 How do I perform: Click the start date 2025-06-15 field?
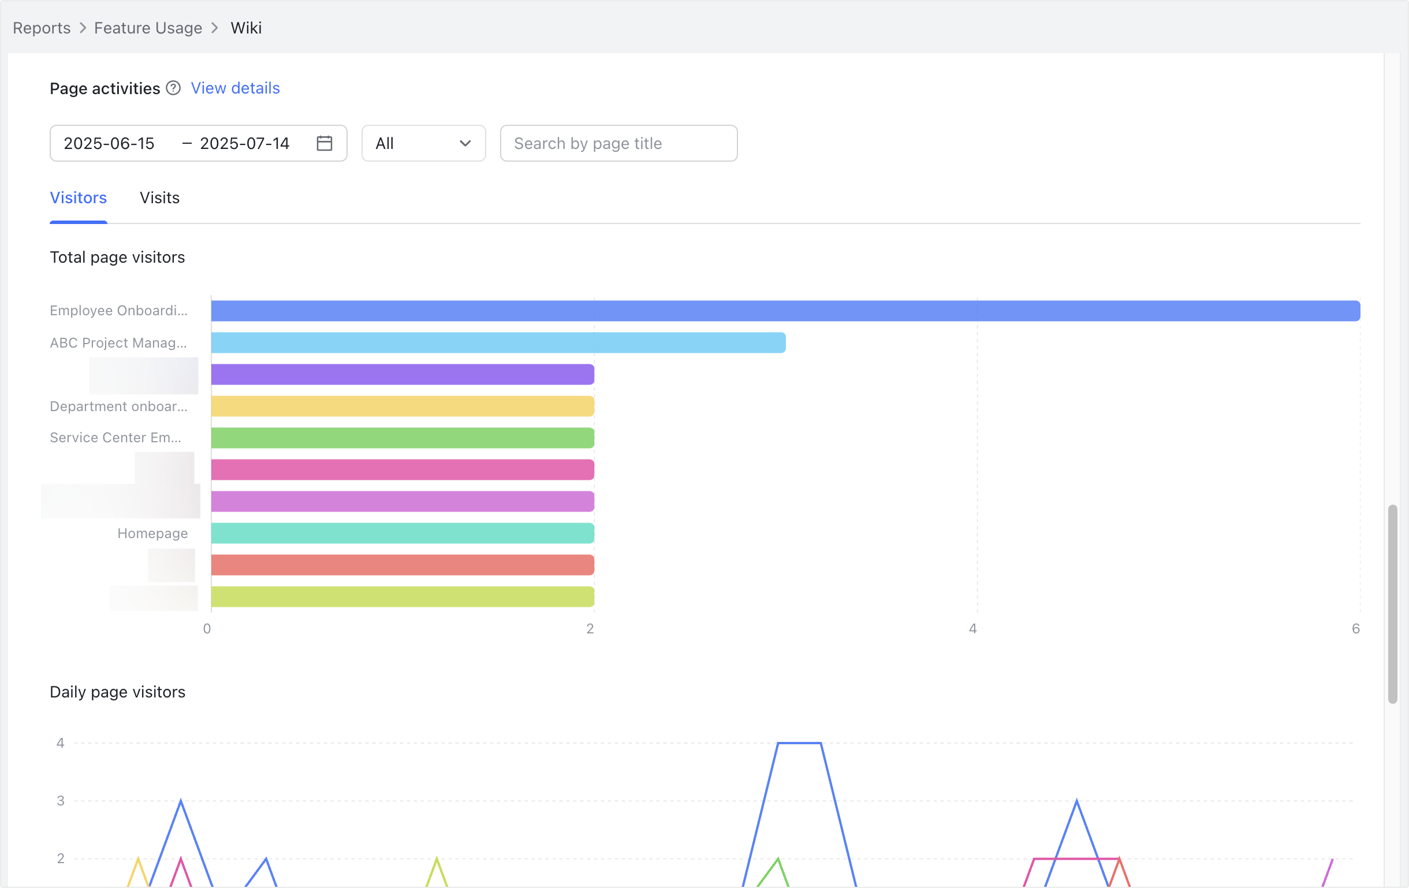point(109,143)
